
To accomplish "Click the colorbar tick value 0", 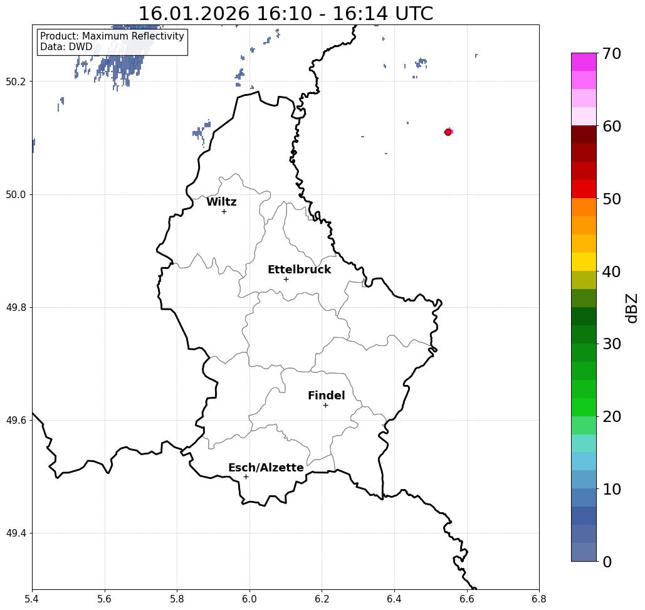I will (x=607, y=562).
